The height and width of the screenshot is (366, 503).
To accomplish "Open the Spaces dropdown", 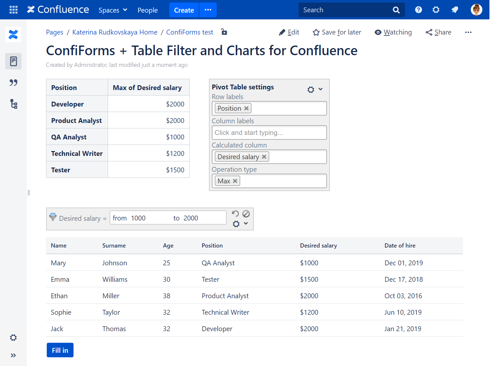I will (113, 10).
